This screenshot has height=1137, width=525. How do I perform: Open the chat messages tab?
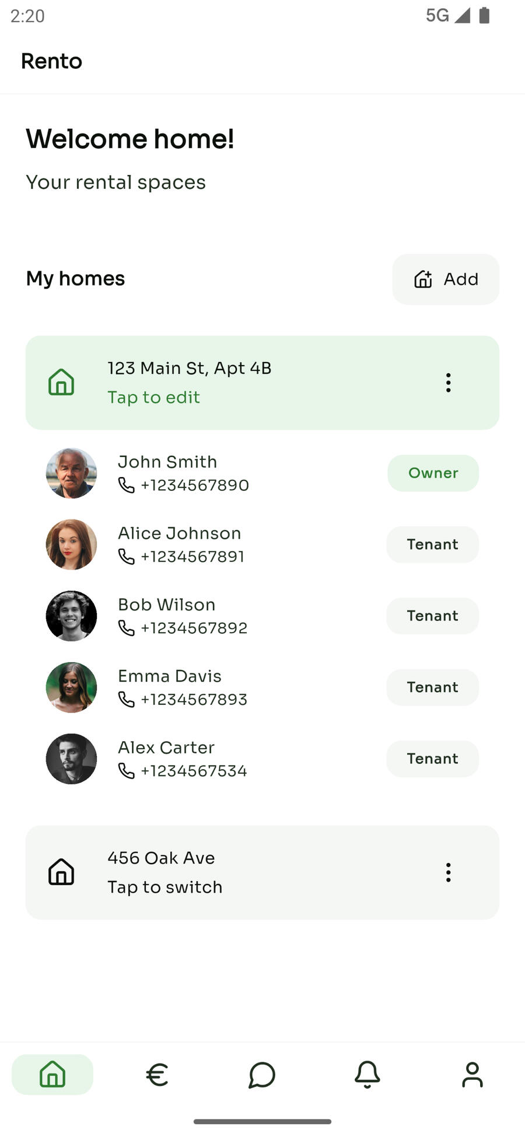[262, 1075]
